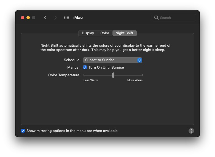Go back to previous preferences pane

[x=45, y=18]
